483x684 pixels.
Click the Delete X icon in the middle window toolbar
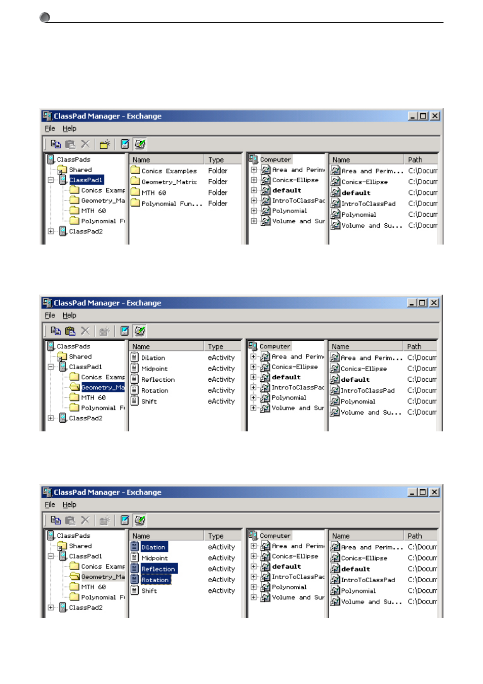click(85, 331)
